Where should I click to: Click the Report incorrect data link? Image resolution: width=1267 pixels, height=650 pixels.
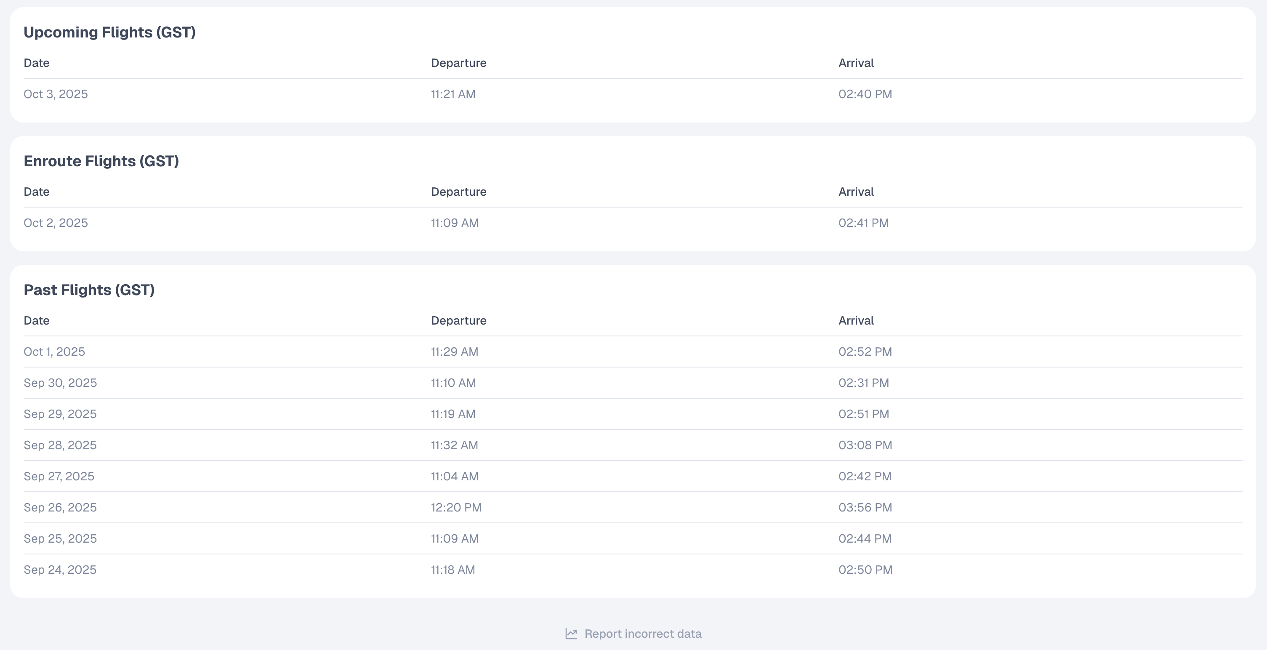642,634
